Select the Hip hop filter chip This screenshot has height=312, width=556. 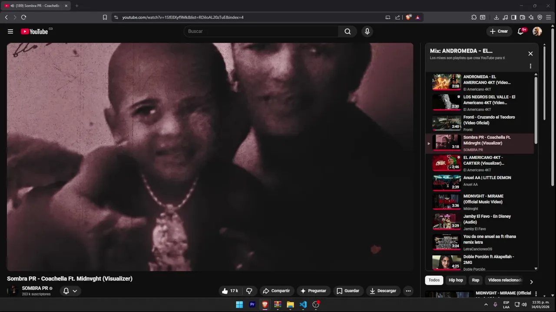[x=456, y=280]
